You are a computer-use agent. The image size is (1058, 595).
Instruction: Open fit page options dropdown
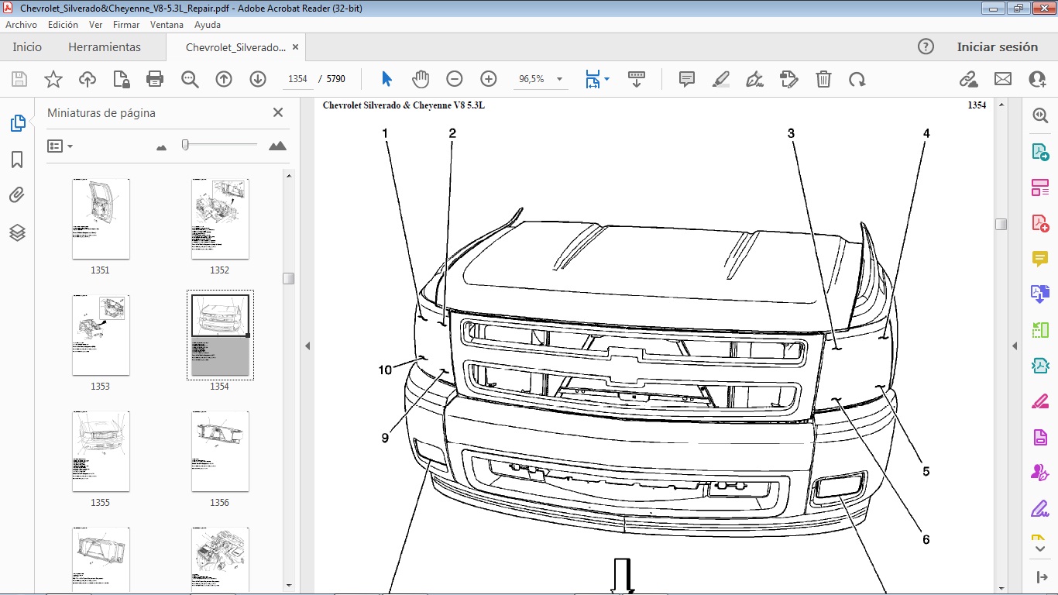606,79
